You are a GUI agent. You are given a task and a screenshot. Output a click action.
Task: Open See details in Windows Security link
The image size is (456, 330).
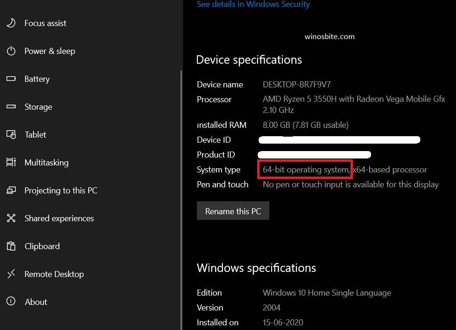pos(253,5)
